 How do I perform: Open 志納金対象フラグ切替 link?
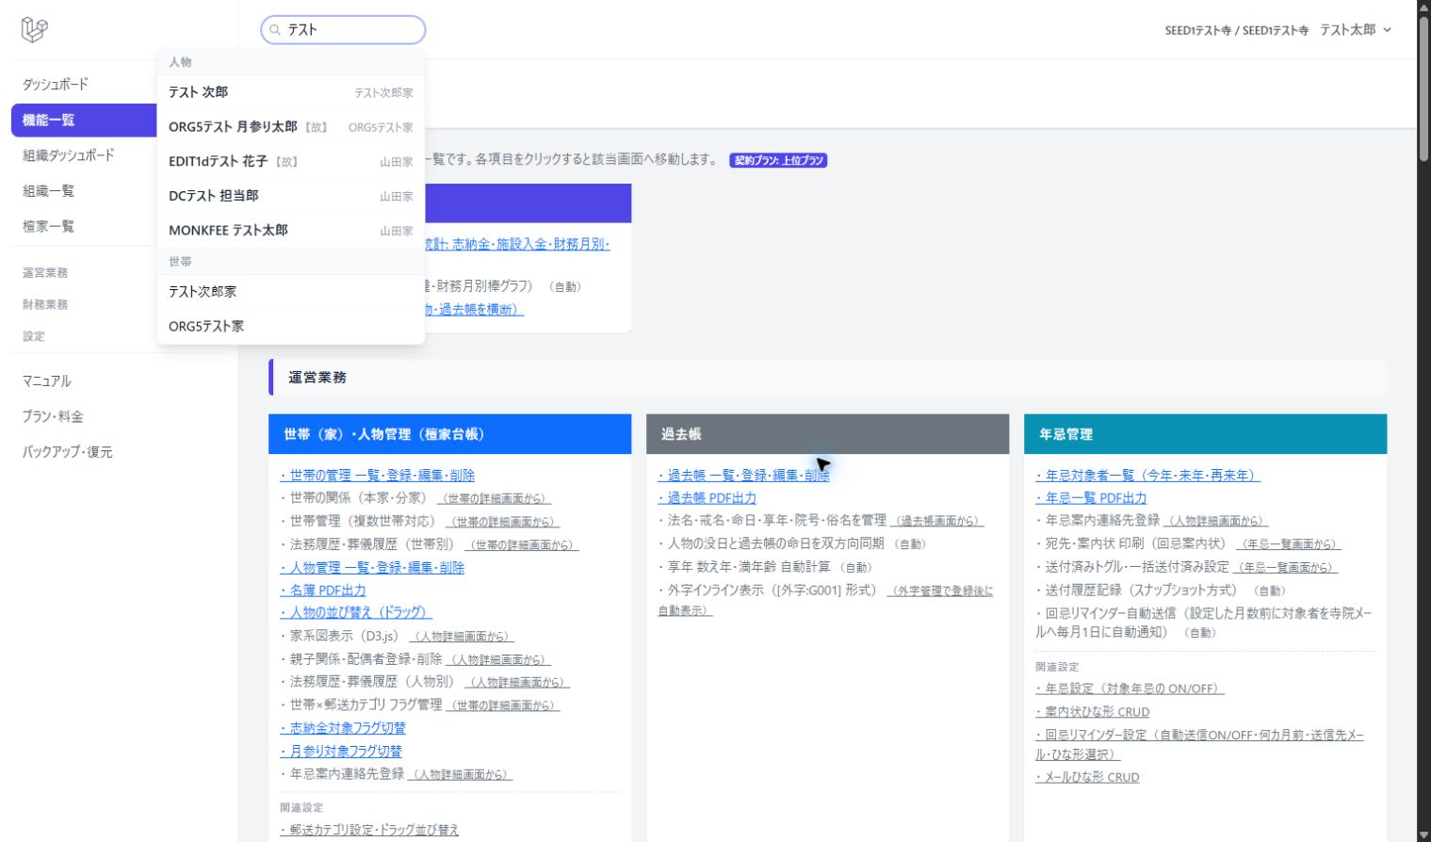click(x=343, y=729)
